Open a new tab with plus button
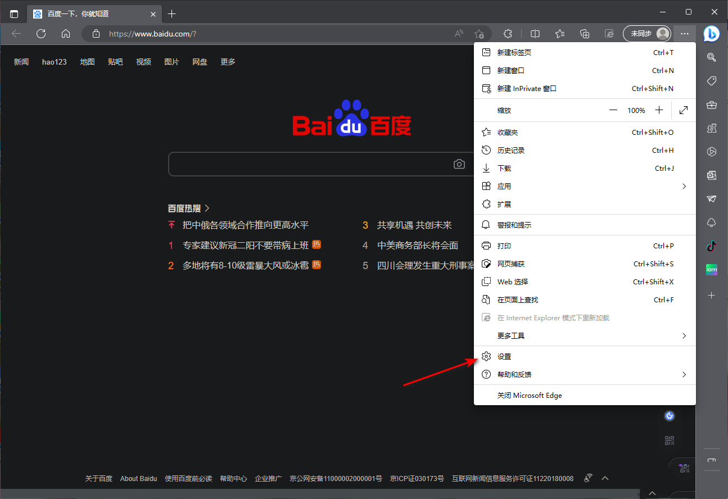728x499 pixels. tap(172, 13)
